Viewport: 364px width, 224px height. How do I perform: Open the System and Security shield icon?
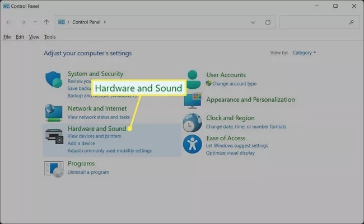(54, 79)
